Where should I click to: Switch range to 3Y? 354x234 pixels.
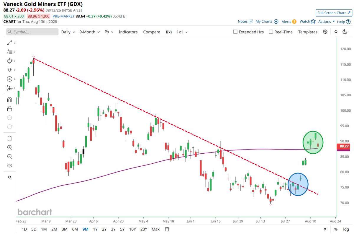pos(113,229)
